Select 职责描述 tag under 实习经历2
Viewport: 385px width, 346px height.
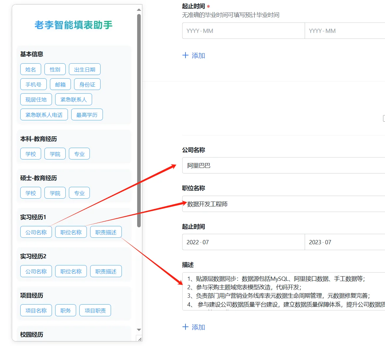106,271
